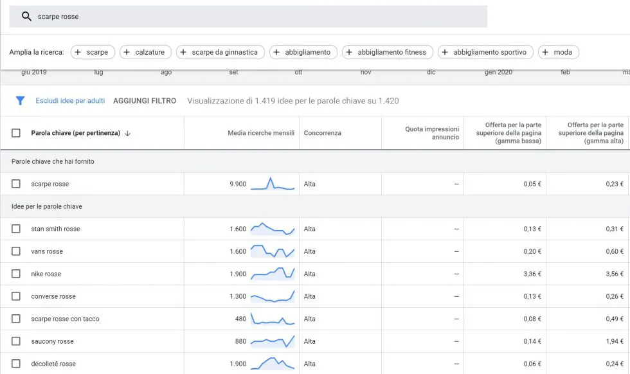630x374 pixels.
Task: Add scarpe da ginnastica suggestion
Action: click(220, 52)
